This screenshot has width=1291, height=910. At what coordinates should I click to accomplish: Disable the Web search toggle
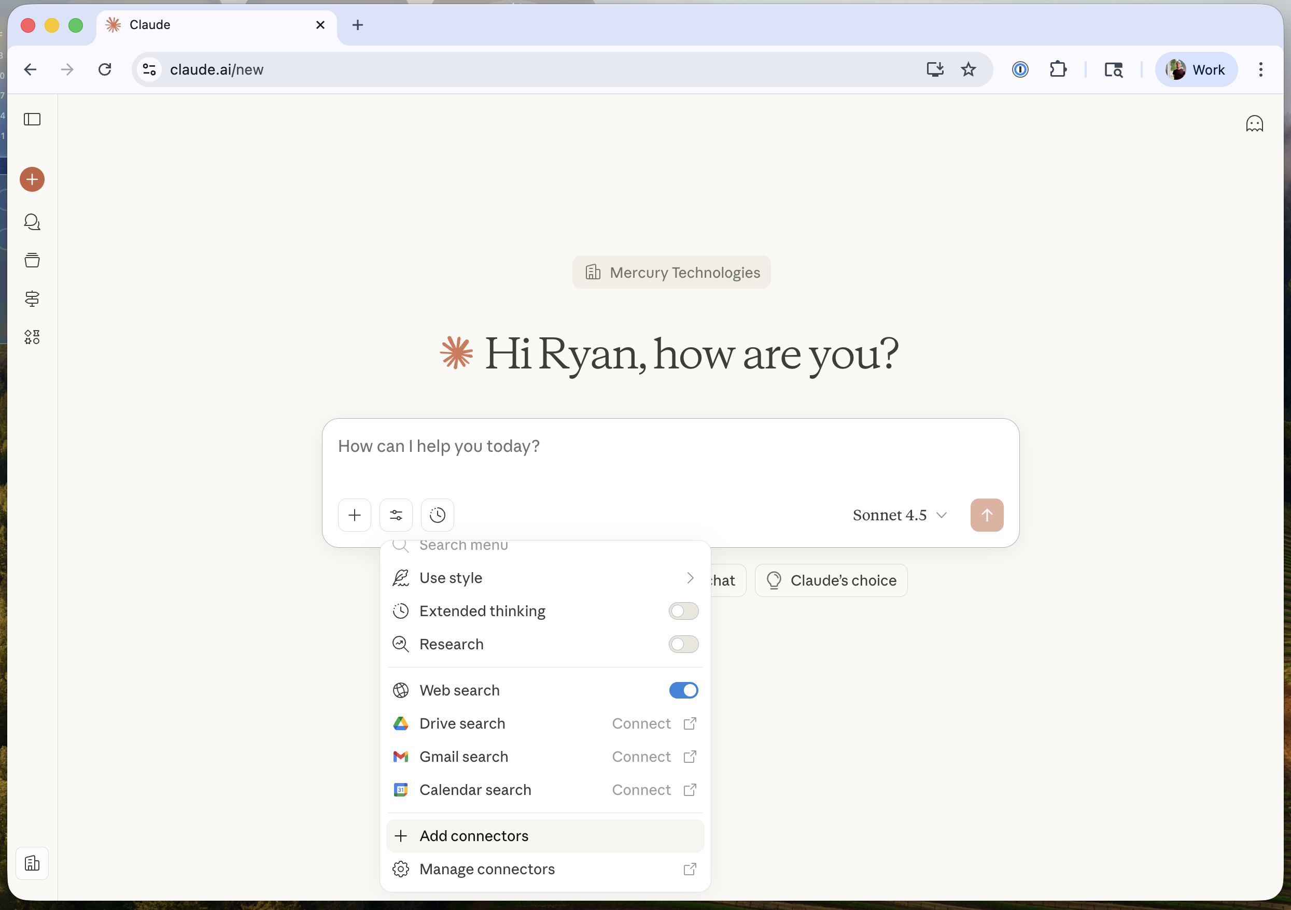click(x=683, y=690)
